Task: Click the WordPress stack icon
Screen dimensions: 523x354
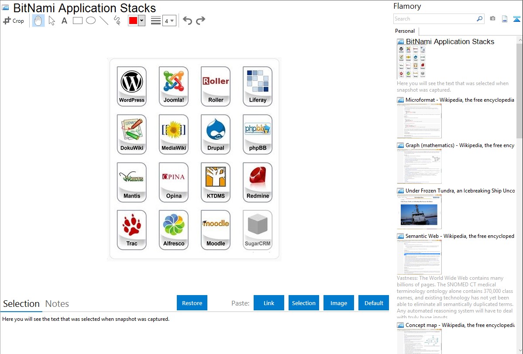Action: pos(132,86)
